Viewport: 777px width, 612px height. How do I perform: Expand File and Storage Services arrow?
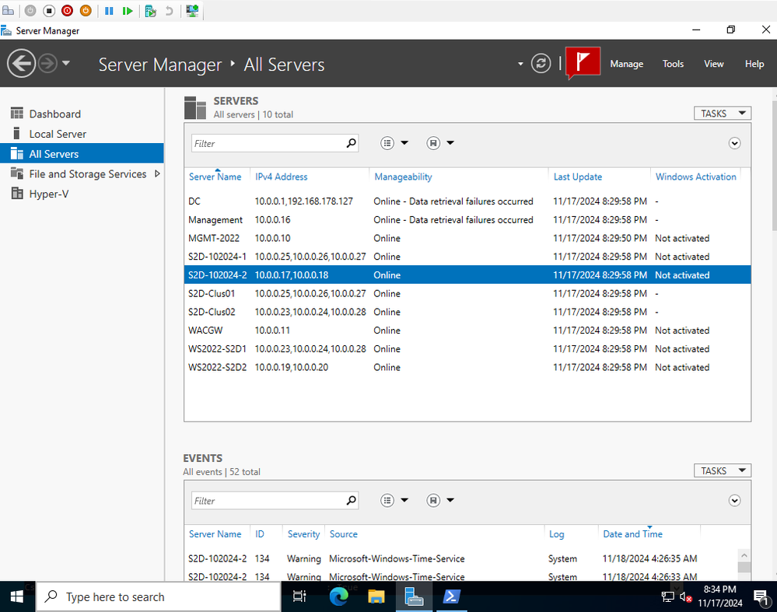[157, 174]
